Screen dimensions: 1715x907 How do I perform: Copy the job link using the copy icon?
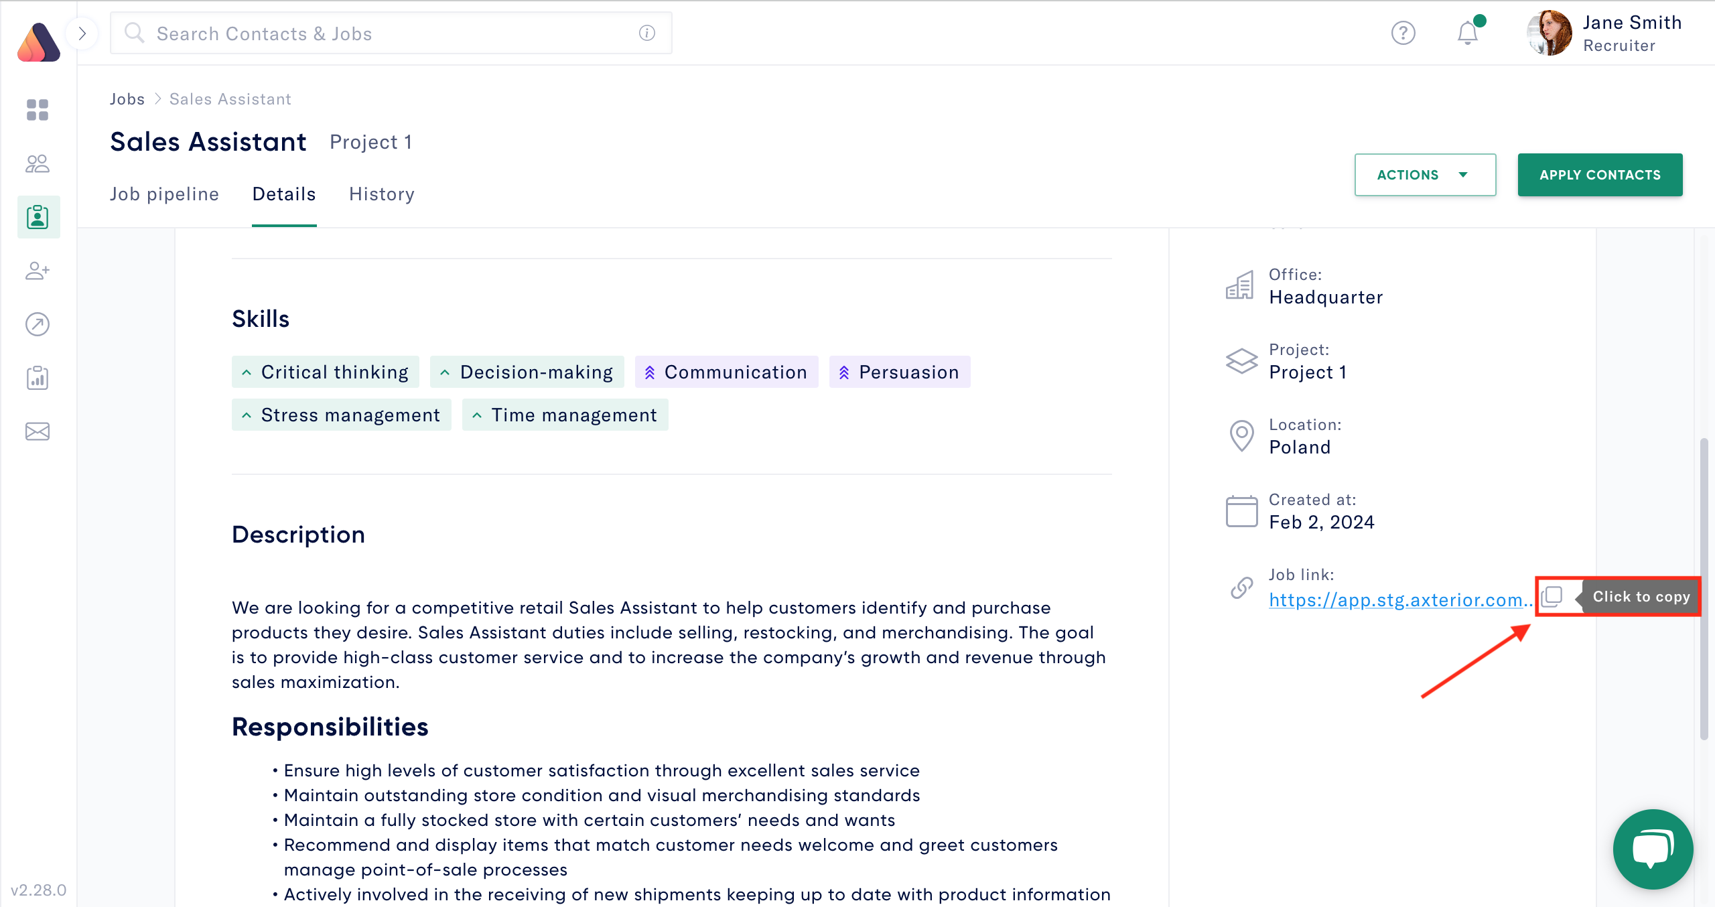click(1552, 596)
